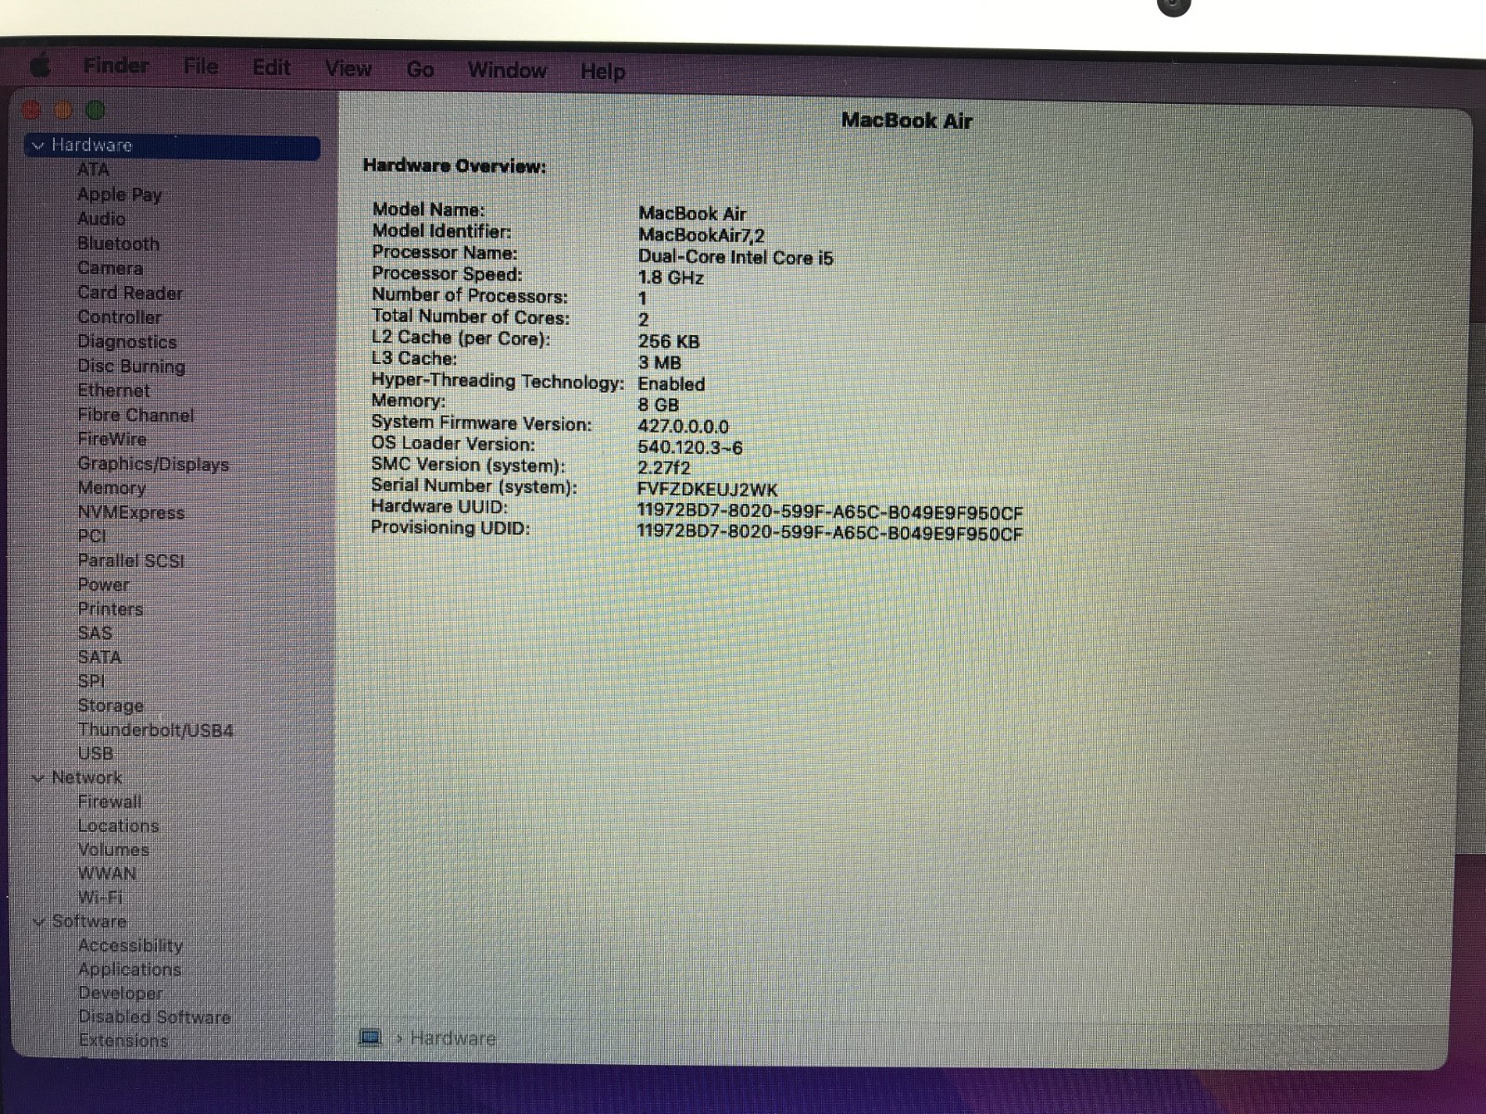Click the serial number FVFZDKEUJ2WK
This screenshot has width=1486, height=1114.
(708, 490)
